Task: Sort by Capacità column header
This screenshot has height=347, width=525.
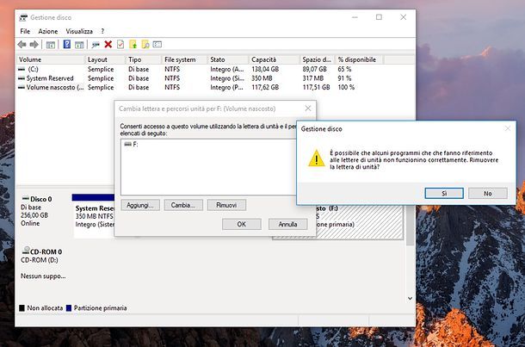Action: click(274, 59)
